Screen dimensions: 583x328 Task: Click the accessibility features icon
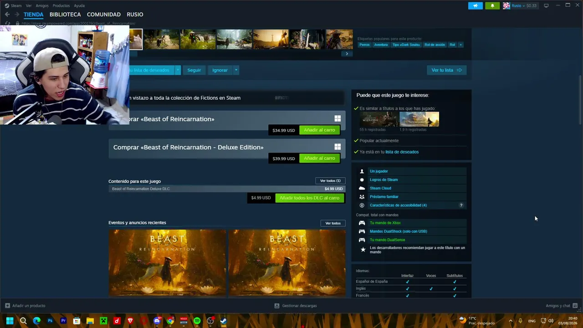tap(362, 205)
